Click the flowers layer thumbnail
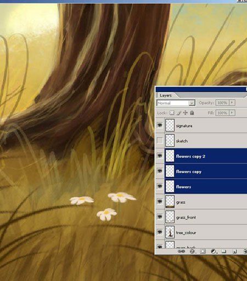Viewport: 247px width, 281px height. (170, 186)
